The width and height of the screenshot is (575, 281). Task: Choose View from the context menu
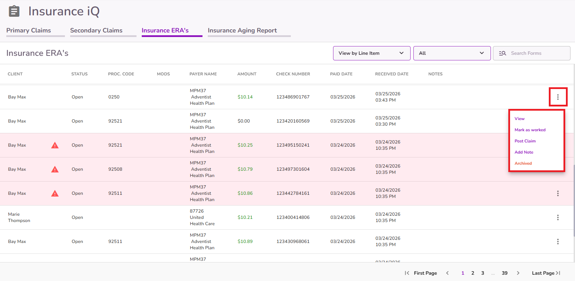519,119
